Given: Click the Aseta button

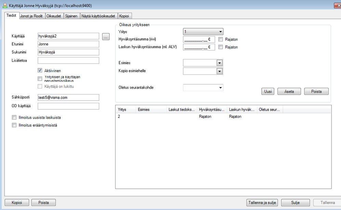Looking at the screenshot, I should click(289, 92).
